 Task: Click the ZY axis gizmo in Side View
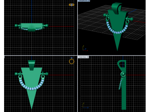(x=86, y=106)
